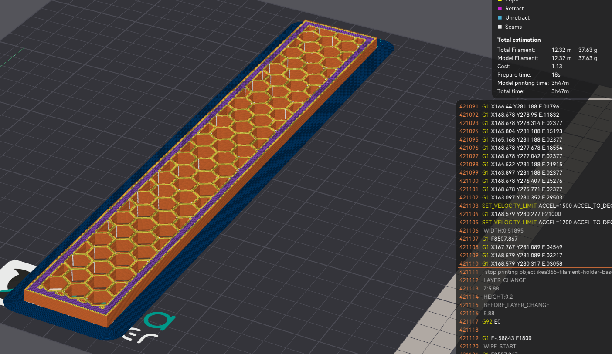Select the Seams legend label
This screenshot has height=354, width=612.
(513, 27)
